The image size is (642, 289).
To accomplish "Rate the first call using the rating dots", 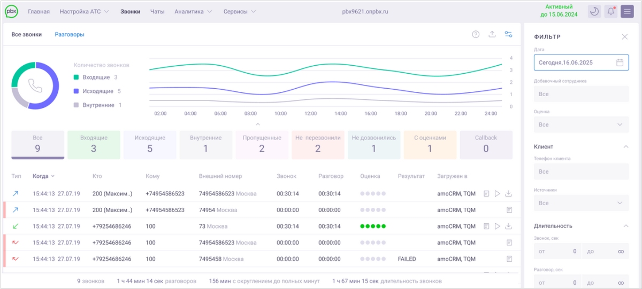I will click(373, 194).
